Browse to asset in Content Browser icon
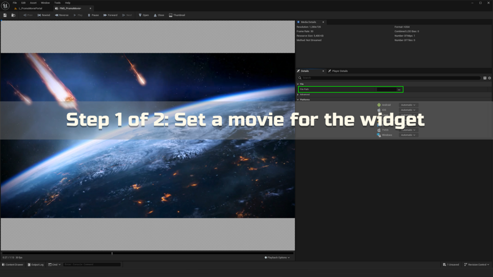Viewport: 493px width, 277px height. [13, 15]
